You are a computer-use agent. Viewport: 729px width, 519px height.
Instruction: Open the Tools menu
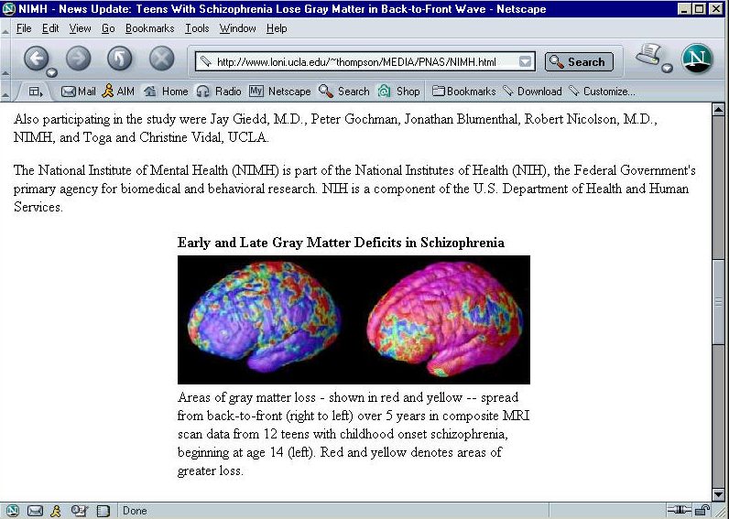[x=197, y=28]
